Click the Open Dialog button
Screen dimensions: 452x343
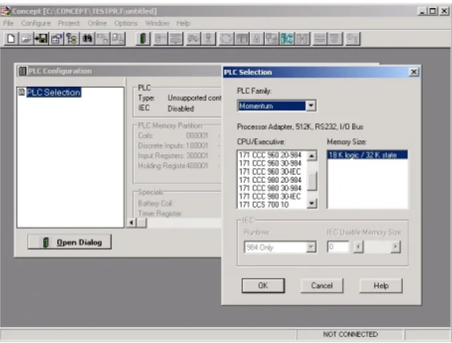(x=69, y=242)
